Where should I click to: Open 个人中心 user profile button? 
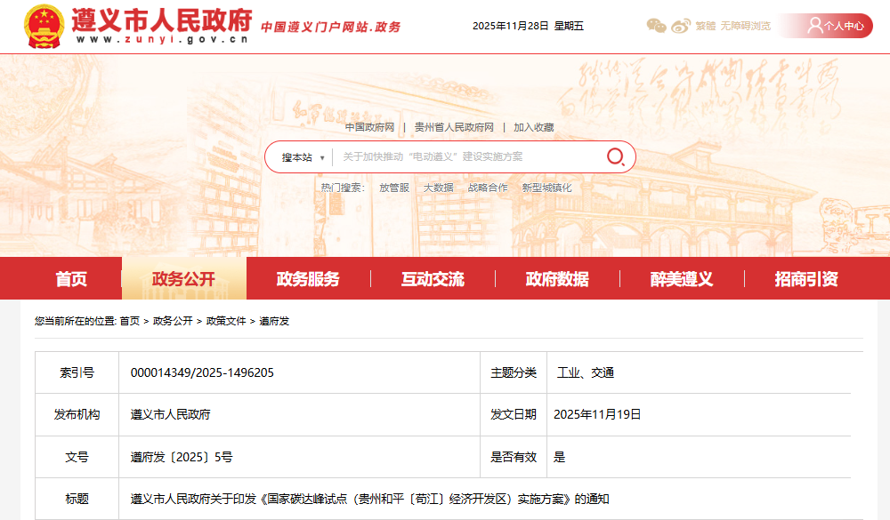coord(836,26)
